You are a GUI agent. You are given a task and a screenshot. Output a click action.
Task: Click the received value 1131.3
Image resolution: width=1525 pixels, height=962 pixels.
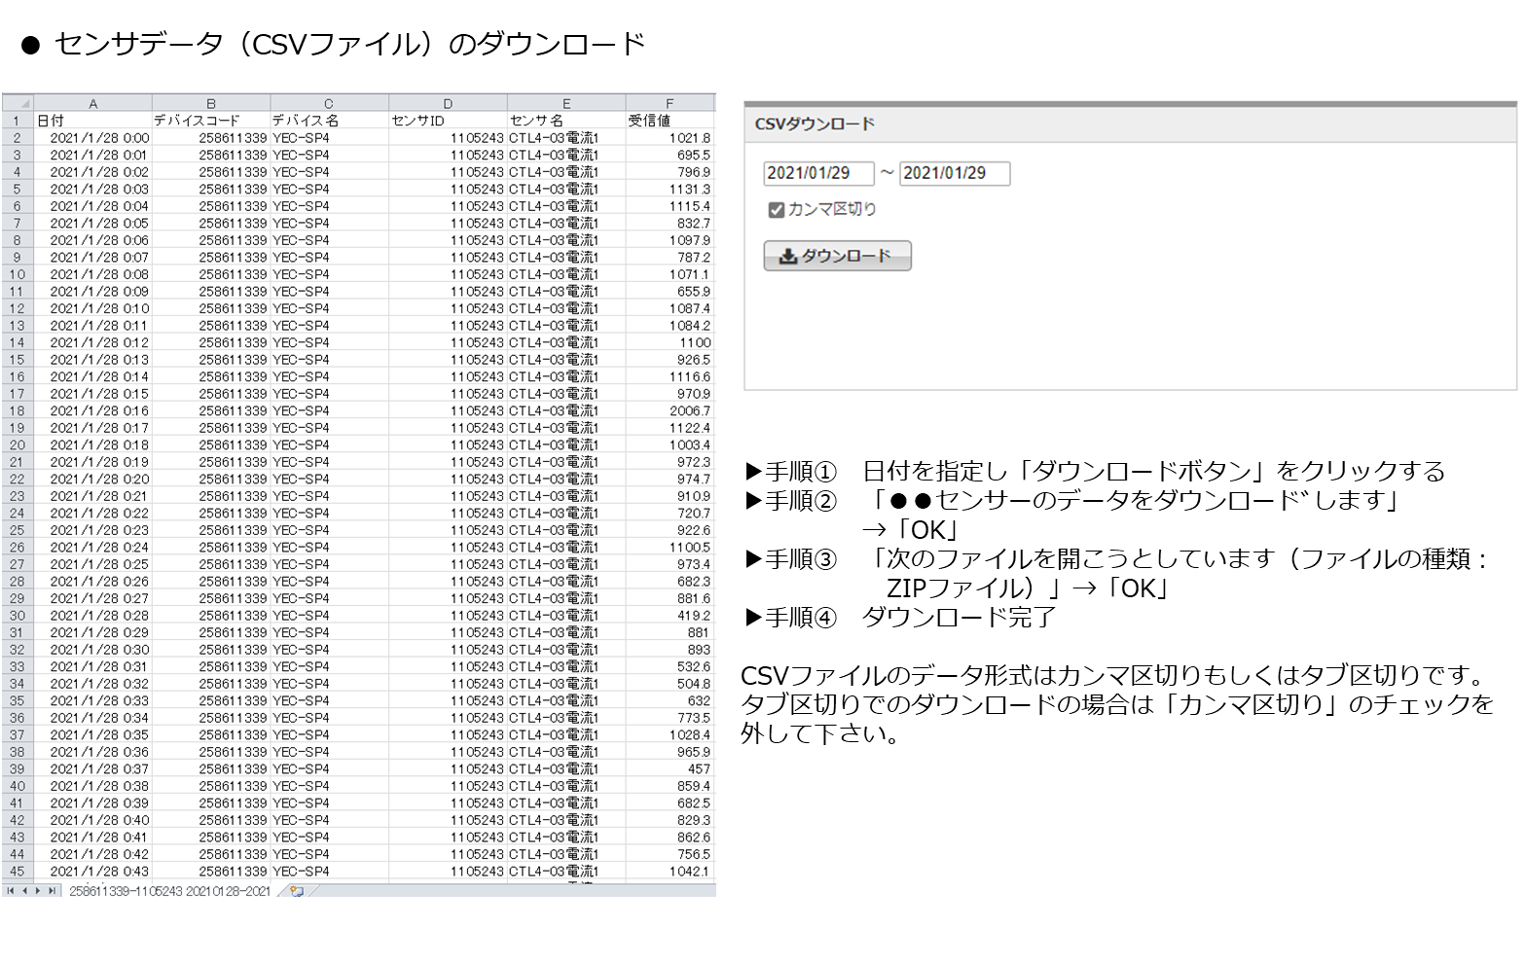(x=670, y=189)
